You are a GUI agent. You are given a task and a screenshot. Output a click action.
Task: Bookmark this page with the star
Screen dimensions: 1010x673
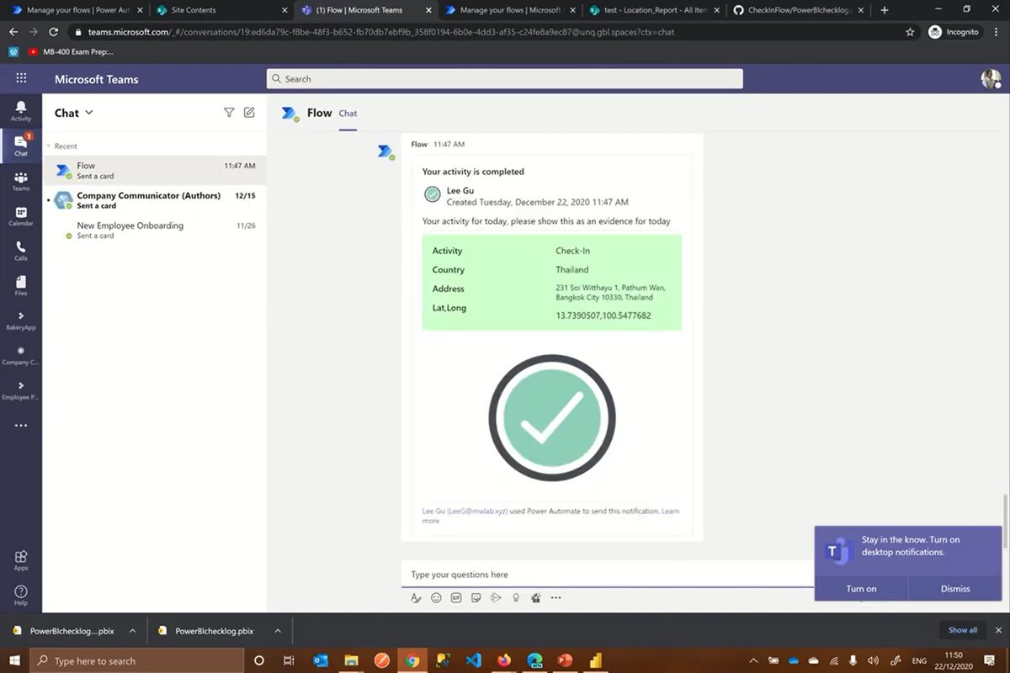click(910, 32)
